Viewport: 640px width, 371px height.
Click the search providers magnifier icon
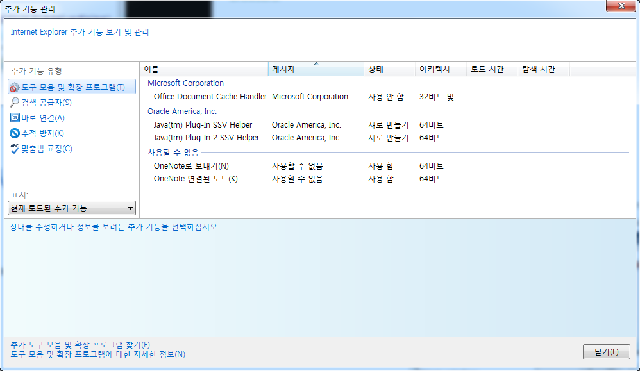14,103
